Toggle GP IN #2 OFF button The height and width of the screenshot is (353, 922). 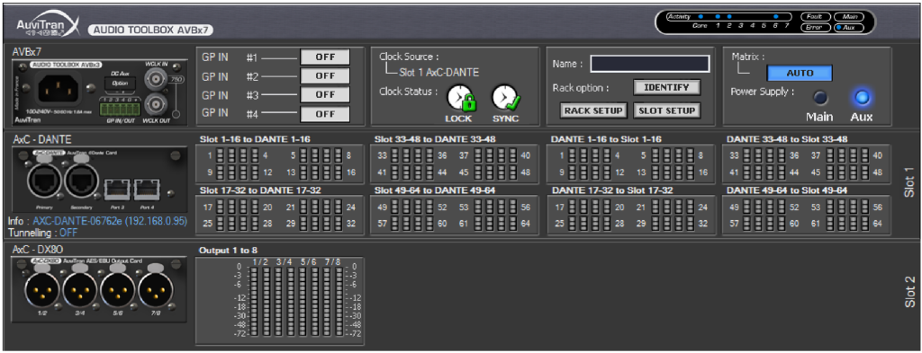click(x=325, y=75)
